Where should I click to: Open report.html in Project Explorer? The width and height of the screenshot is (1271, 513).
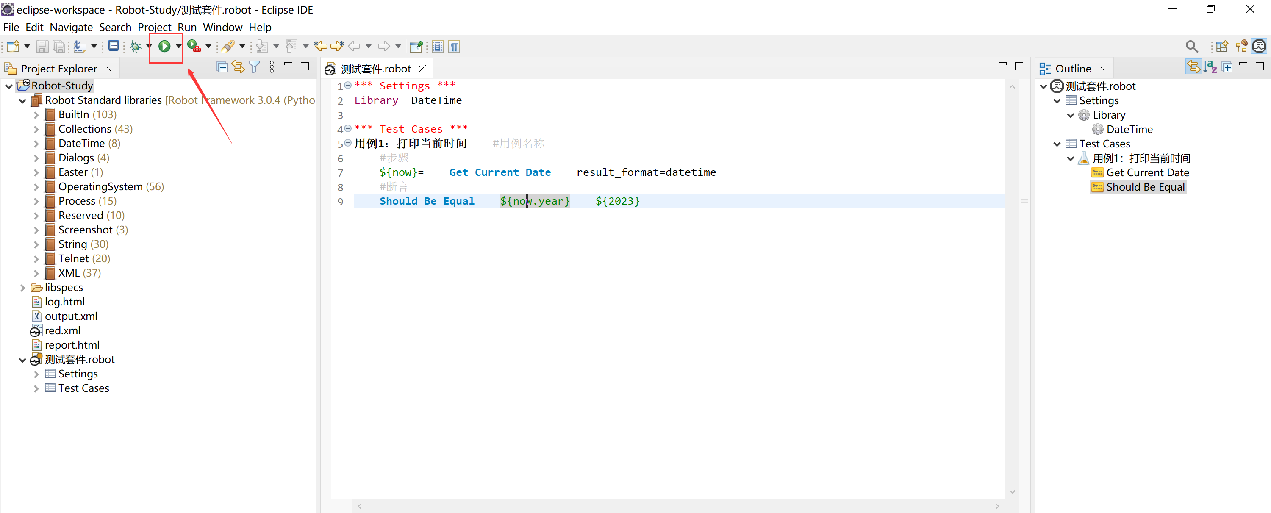[x=72, y=345]
